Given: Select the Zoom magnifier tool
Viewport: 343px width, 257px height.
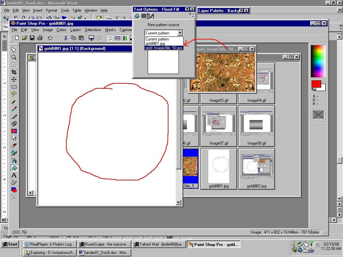Looking at the screenshot, I should point(14,58).
